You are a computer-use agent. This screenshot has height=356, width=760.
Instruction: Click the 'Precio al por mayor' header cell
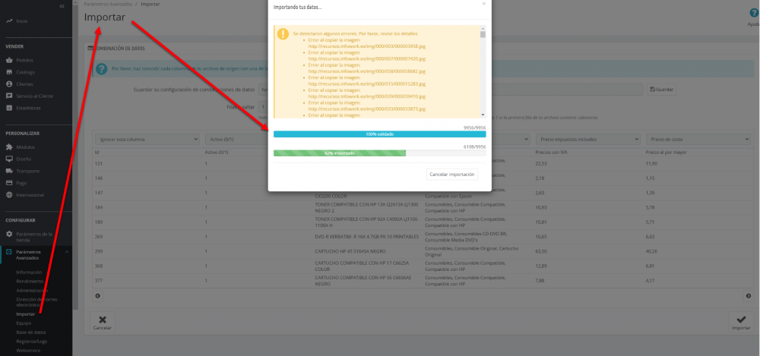pyautogui.click(x=667, y=152)
